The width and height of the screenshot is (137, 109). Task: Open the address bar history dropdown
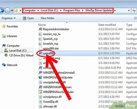pyautogui.click(x=129, y=10)
